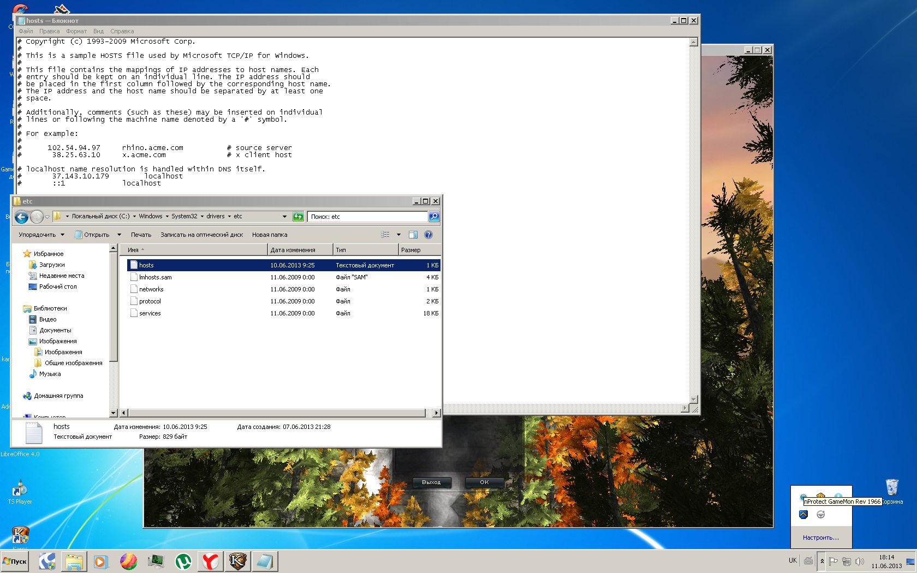Show hidden tray icons arrow
This screenshot has height=573, width=917.
[x=822, y=562]
